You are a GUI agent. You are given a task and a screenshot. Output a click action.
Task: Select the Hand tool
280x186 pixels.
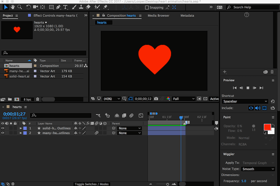13,7
